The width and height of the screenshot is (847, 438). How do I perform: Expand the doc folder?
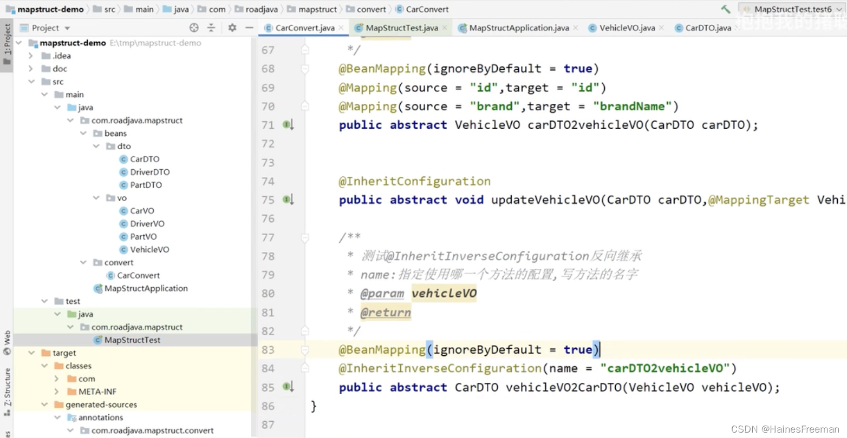point(31,69)
